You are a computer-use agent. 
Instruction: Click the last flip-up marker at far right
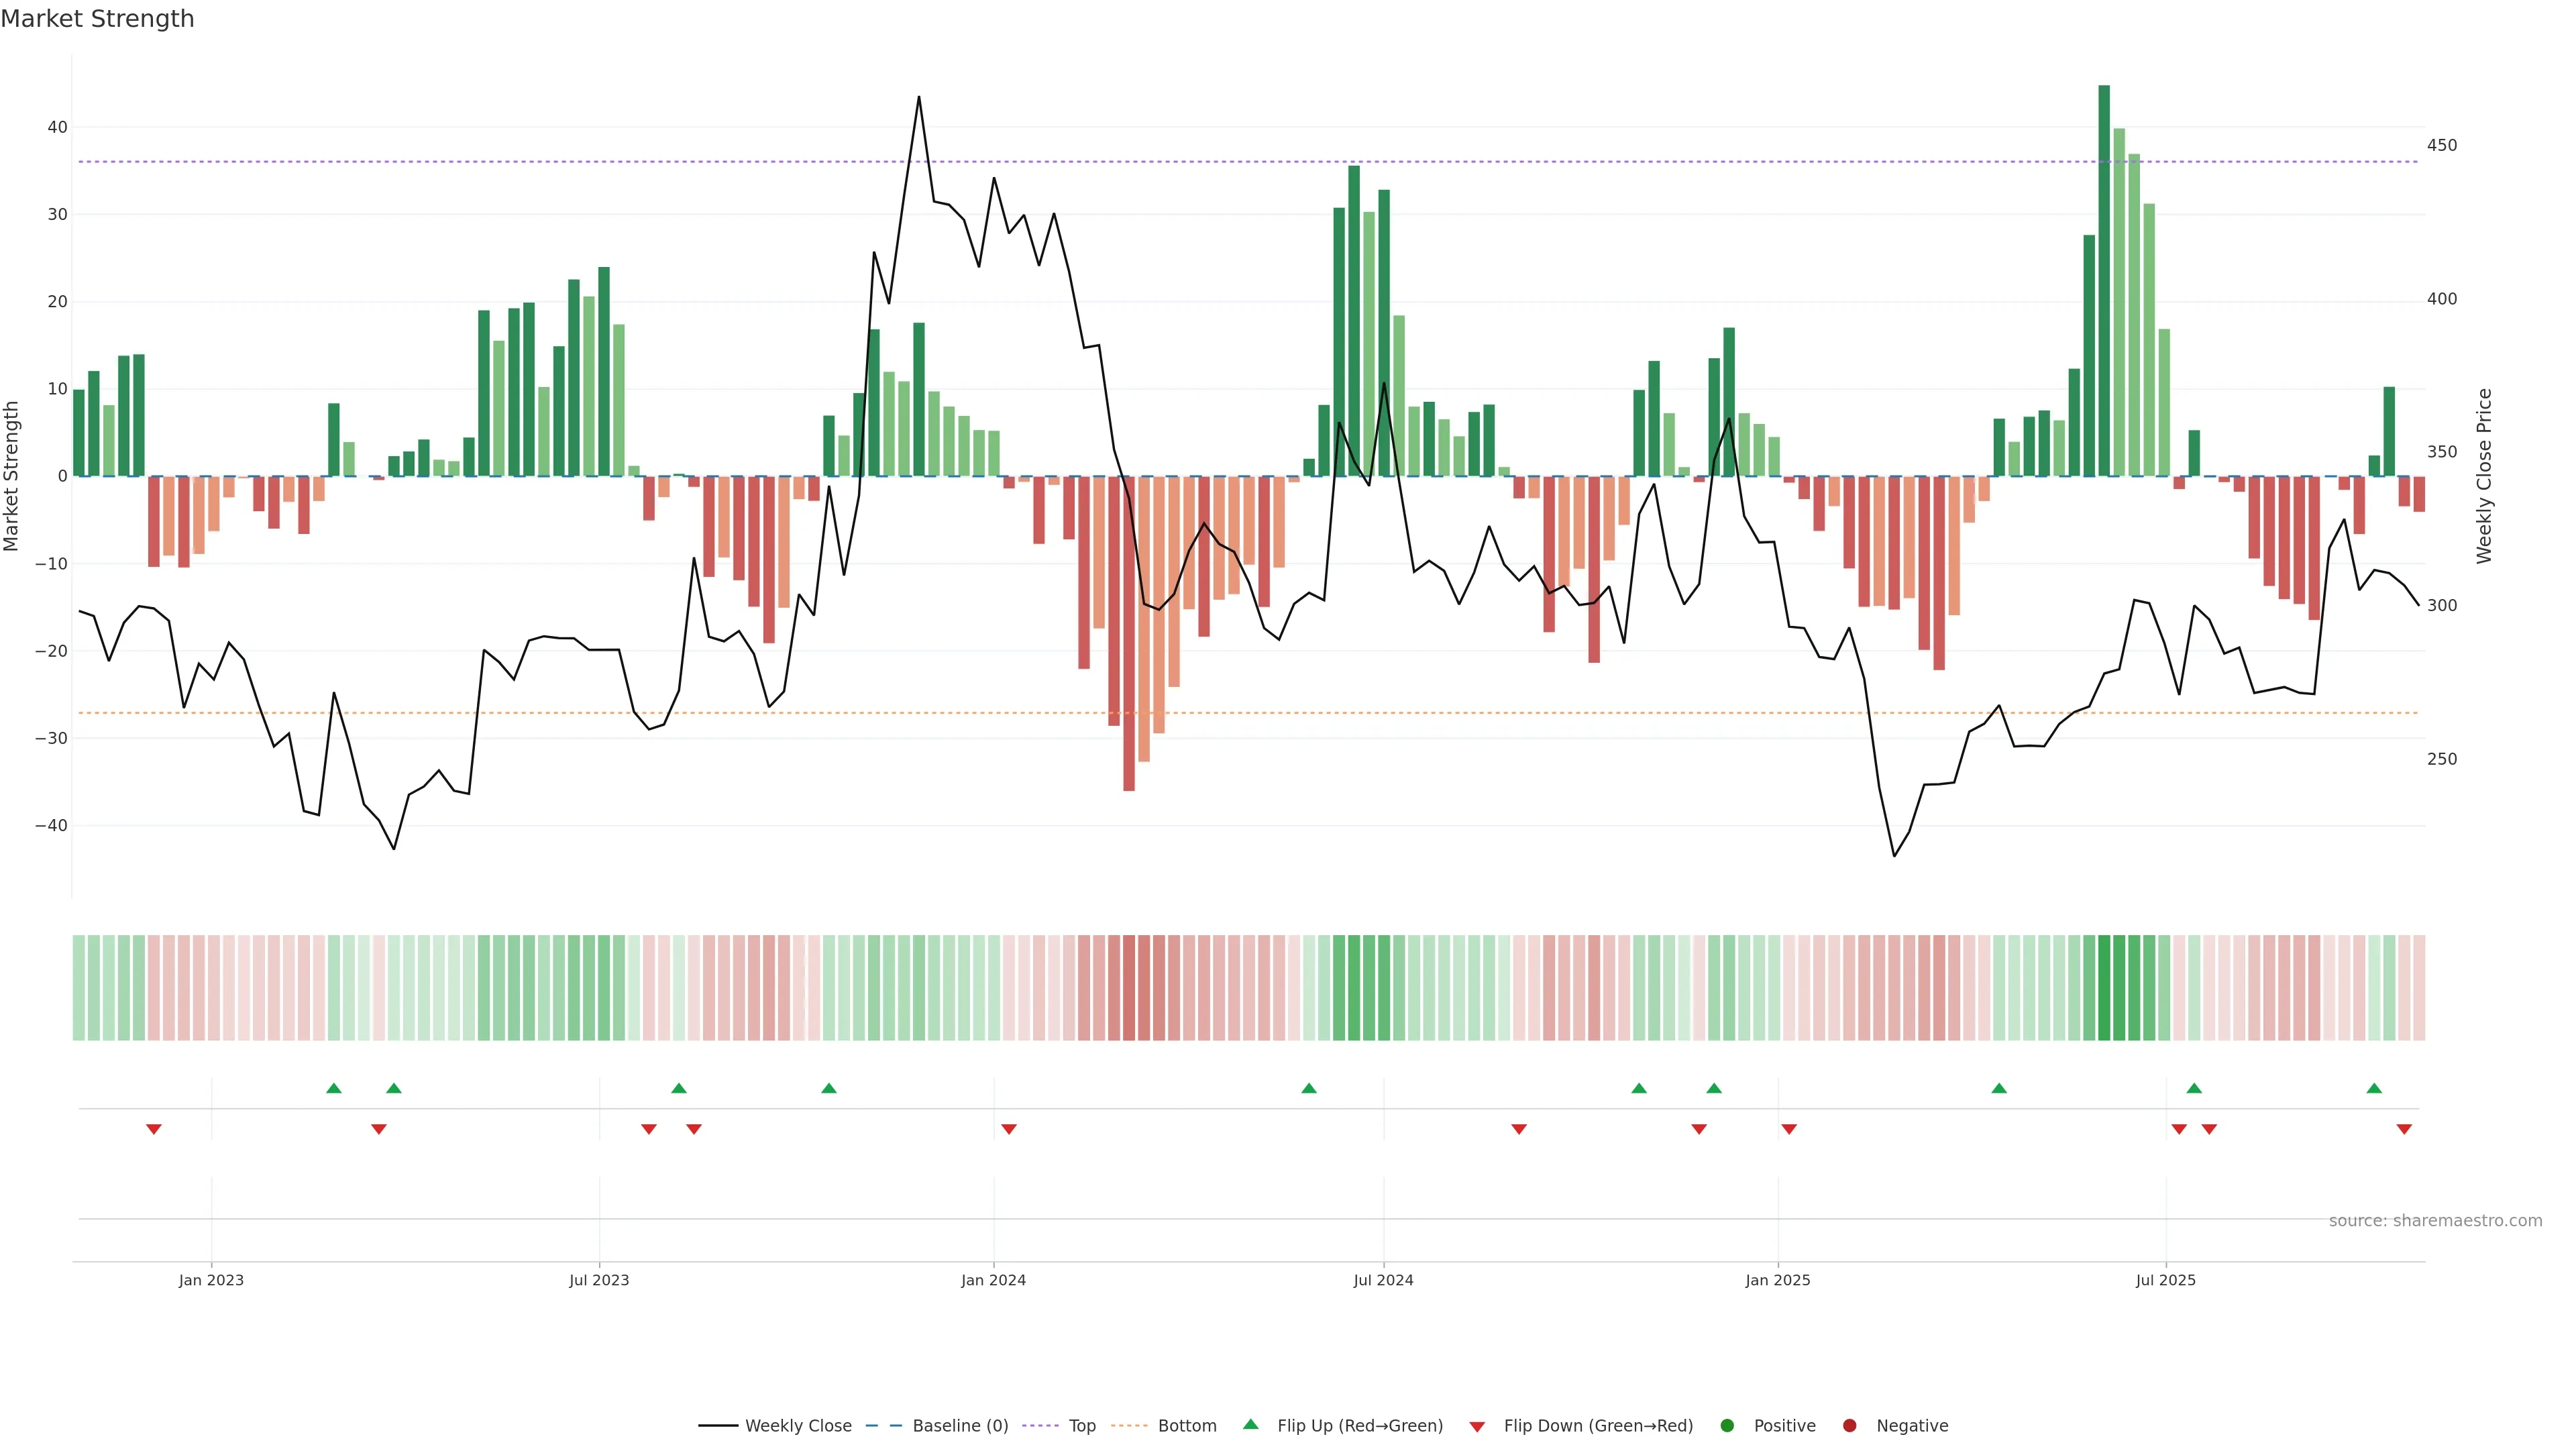point(2374,1088)
